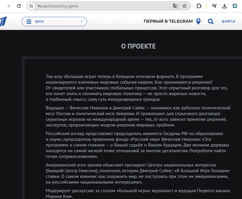Click the Channel One logo

pyautogui.click(x=3, y=21)
